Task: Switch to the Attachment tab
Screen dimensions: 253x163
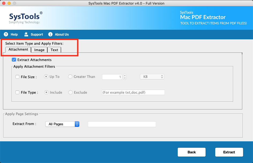Action: click(x=18, y=50)
